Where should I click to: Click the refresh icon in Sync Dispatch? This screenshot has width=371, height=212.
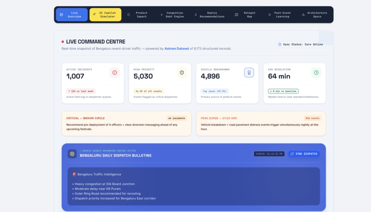[x=292, y=154]
